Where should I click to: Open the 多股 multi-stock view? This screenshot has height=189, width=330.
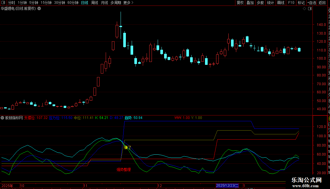tap(260, 3)
